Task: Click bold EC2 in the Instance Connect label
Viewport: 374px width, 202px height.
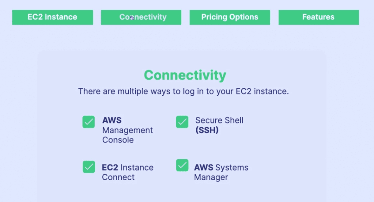Action: coord(110,168)
